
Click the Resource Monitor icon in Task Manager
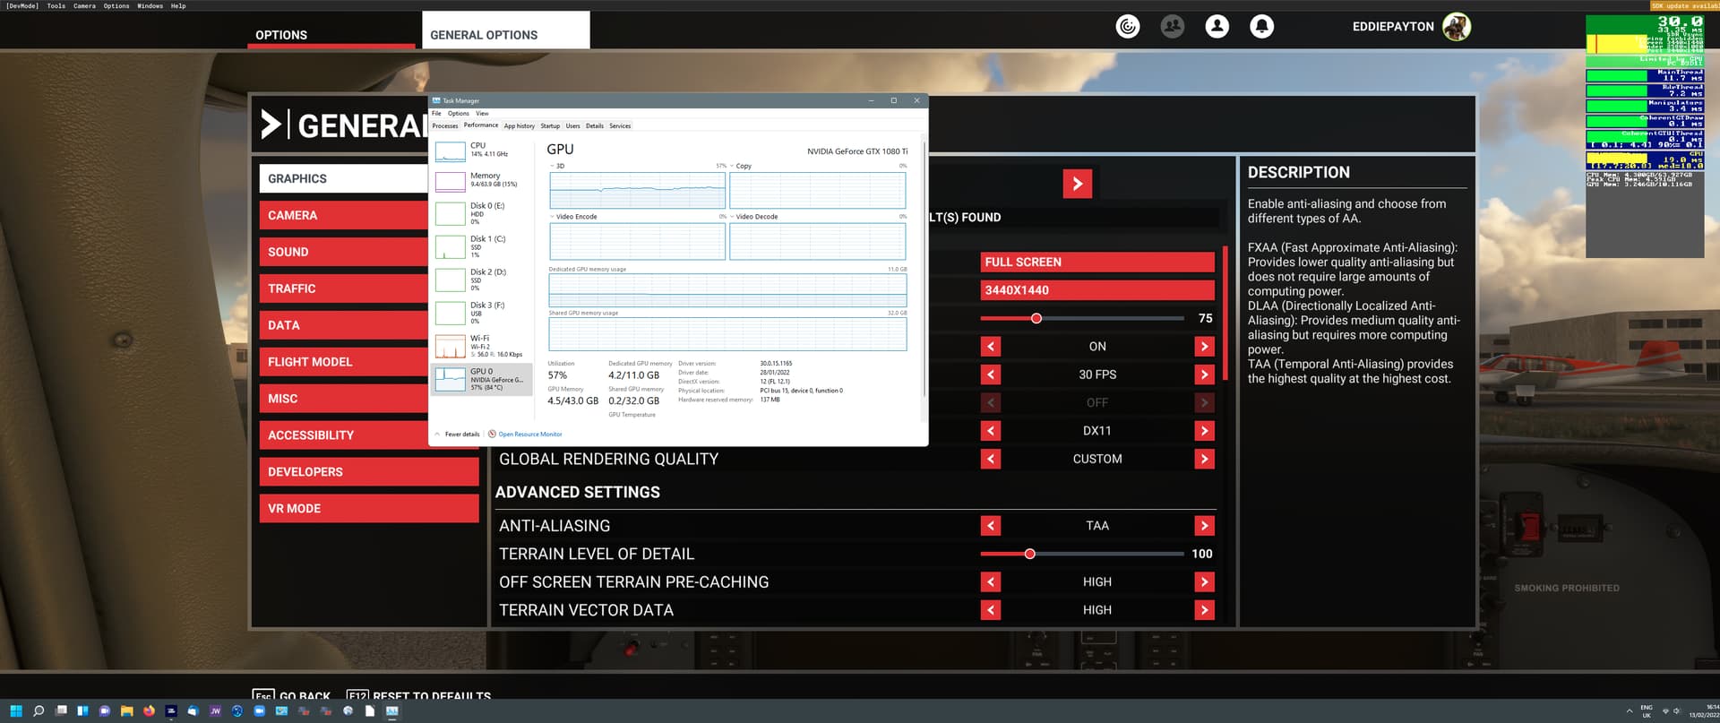[x=492, y=435]
